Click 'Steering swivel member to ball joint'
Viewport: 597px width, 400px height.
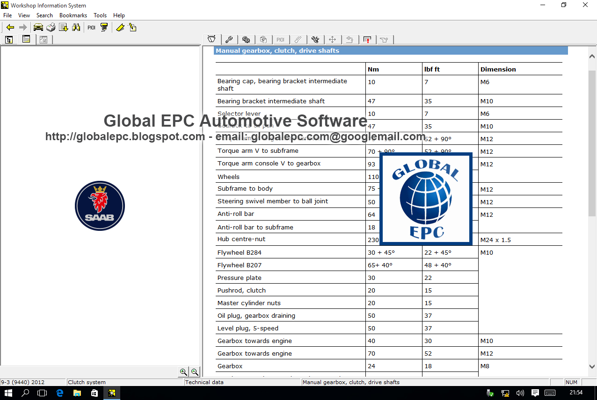[273, 201]
